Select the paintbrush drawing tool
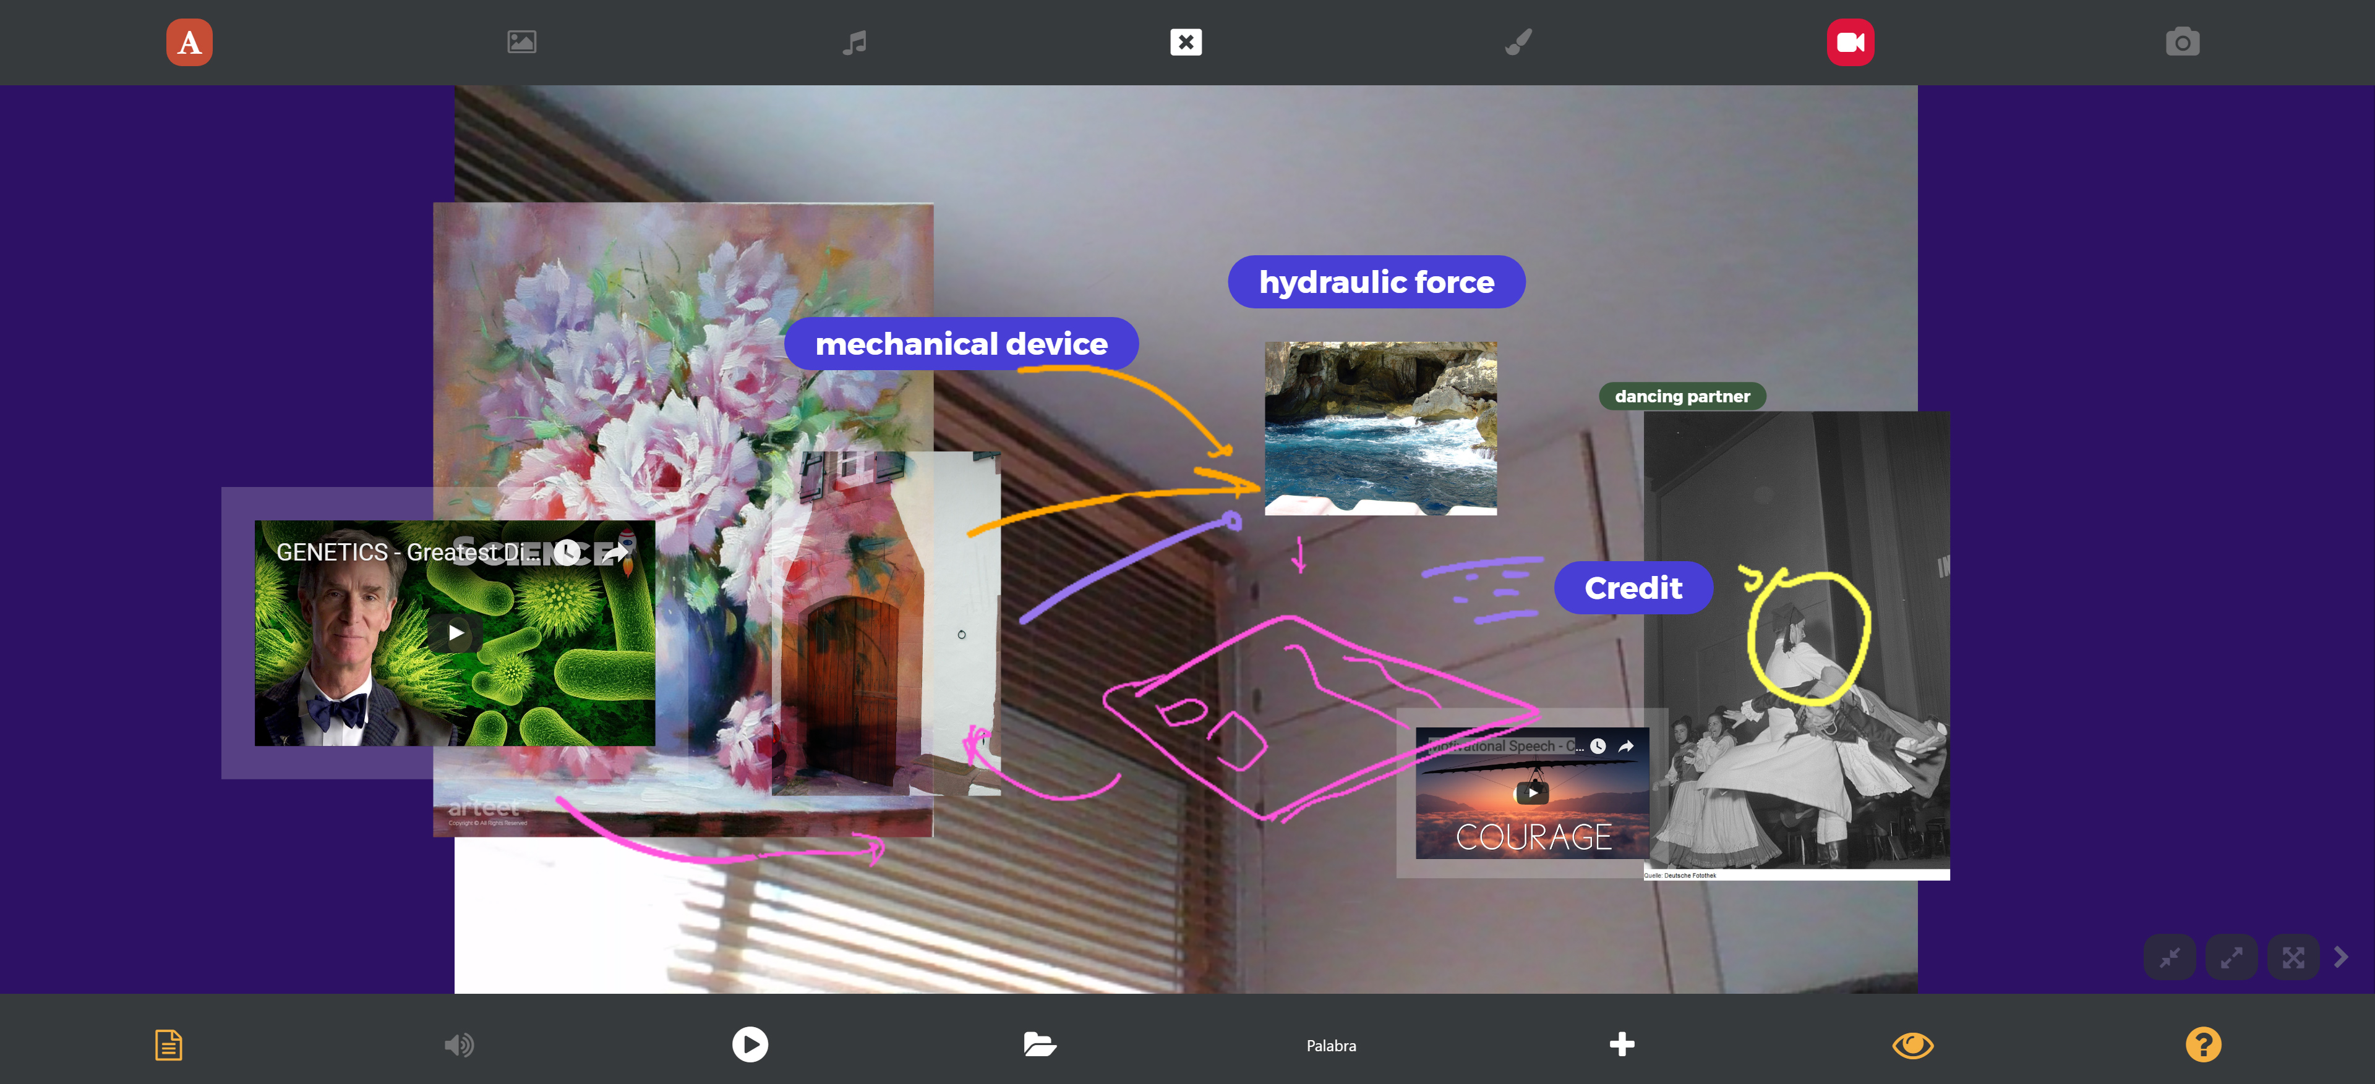This screenshot has height=1084, width=2375. [x=1518, y=43]
